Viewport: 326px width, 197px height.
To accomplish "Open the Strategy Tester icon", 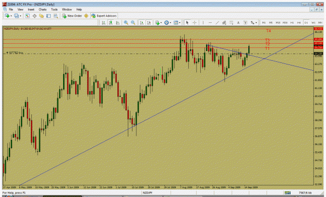I will coord(55,16).
